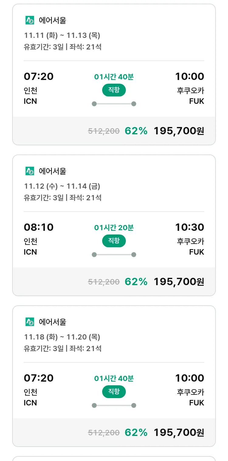Screen dimensions: 228x461
Task: Select the 08:10 departure time
Action: pos(39,227)
